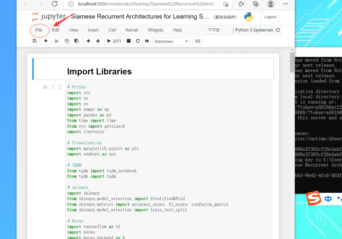The width and height of the screenshot is (342, 239).
Task: Toggle the 中 Chinese input mode indicator
Action: [x=328, y=199]
